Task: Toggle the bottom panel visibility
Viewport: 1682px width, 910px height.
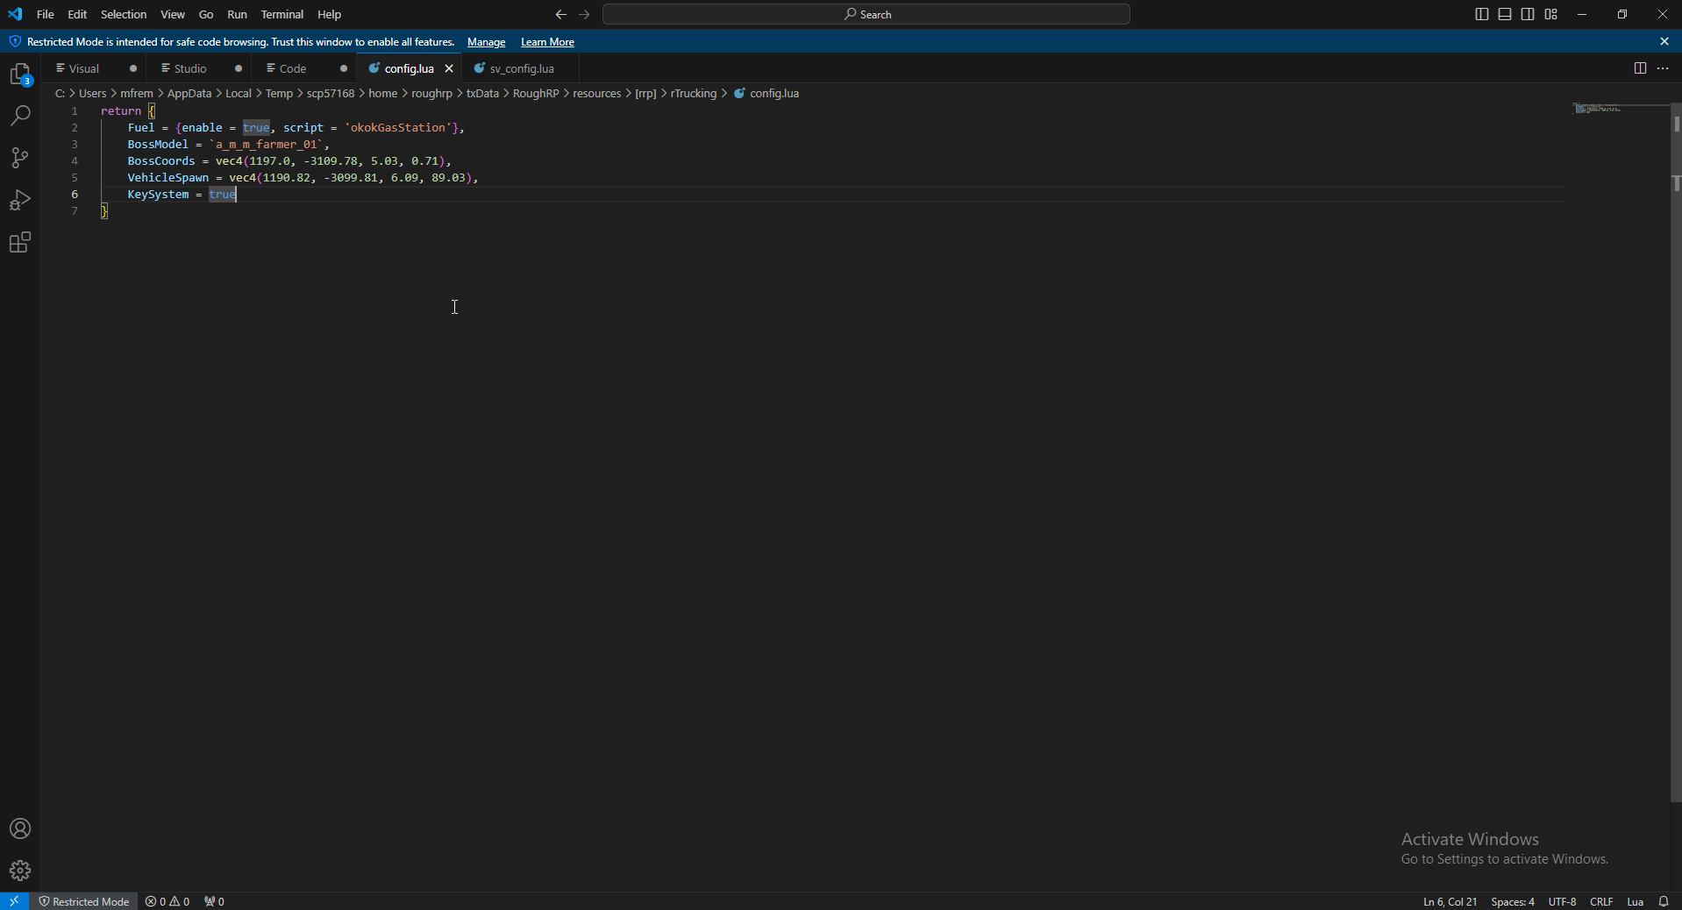Action: tap(1504, 14)
